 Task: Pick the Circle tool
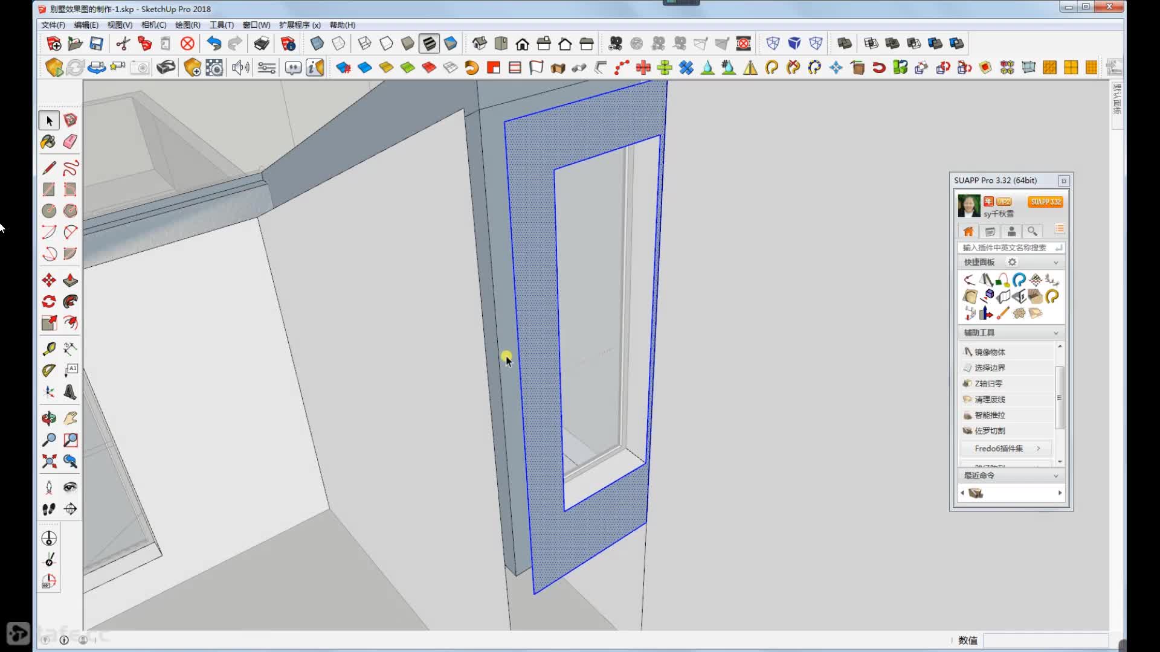(x=49, y=211)
